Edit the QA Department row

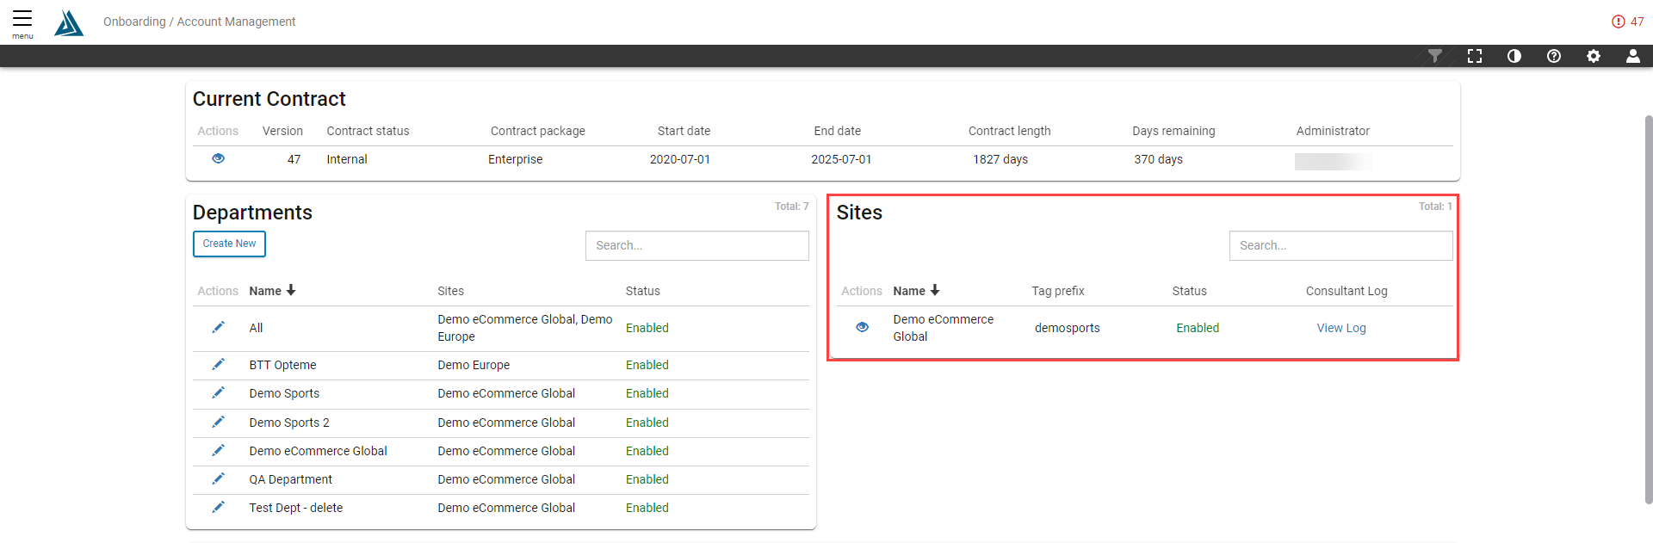pos(218,479)
